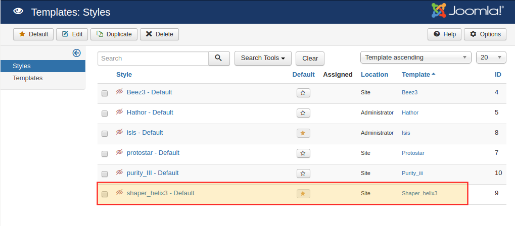Sort by the Location column header
515x226 pixels.
click(374, 75)
